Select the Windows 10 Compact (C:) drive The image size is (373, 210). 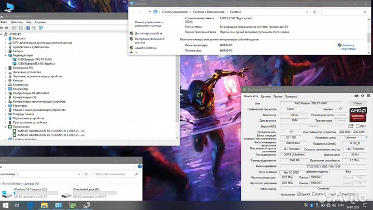[30, 193]
